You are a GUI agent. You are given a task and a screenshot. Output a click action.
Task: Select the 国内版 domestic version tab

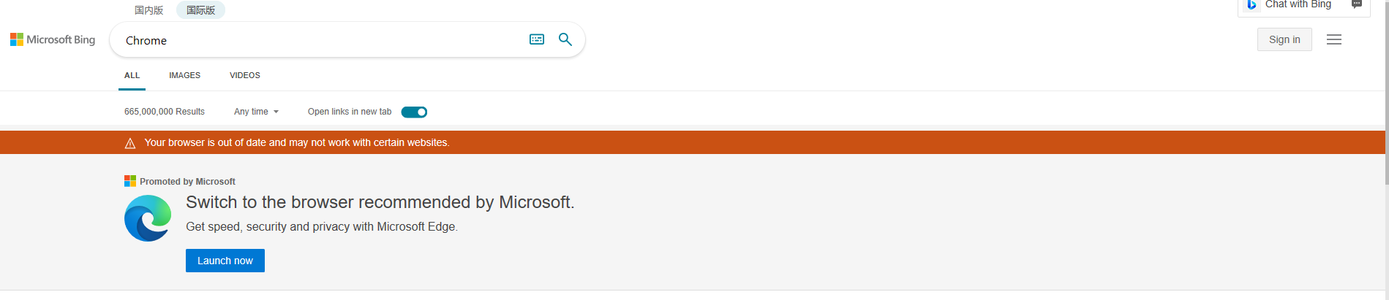pos(149,10)
